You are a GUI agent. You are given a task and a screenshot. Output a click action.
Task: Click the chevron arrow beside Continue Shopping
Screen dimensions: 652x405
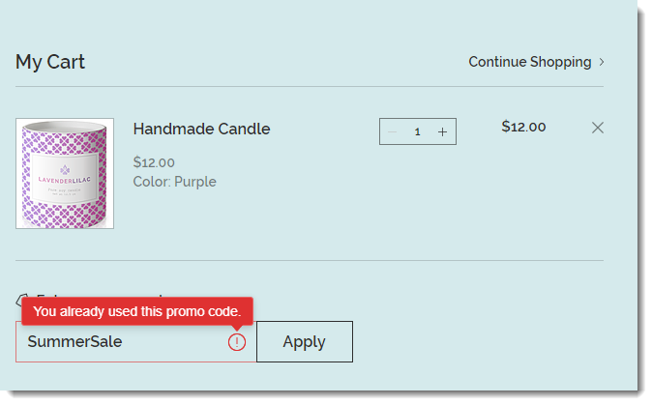click(x=602, y=62)
